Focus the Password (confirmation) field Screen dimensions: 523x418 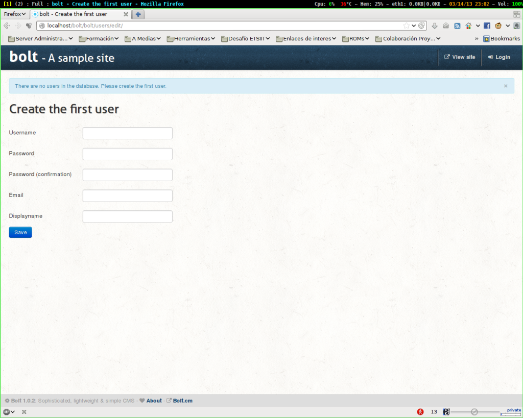point(127,175)
